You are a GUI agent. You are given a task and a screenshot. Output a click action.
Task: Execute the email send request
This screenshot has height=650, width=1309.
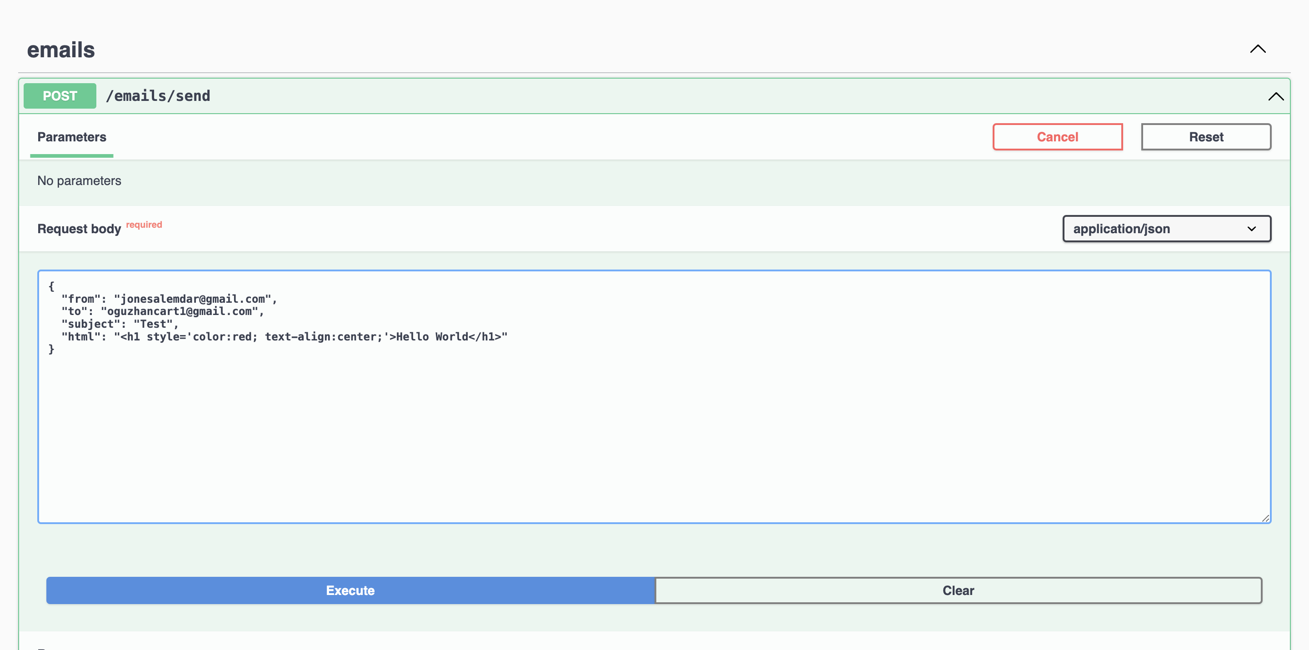pos(350,590)
